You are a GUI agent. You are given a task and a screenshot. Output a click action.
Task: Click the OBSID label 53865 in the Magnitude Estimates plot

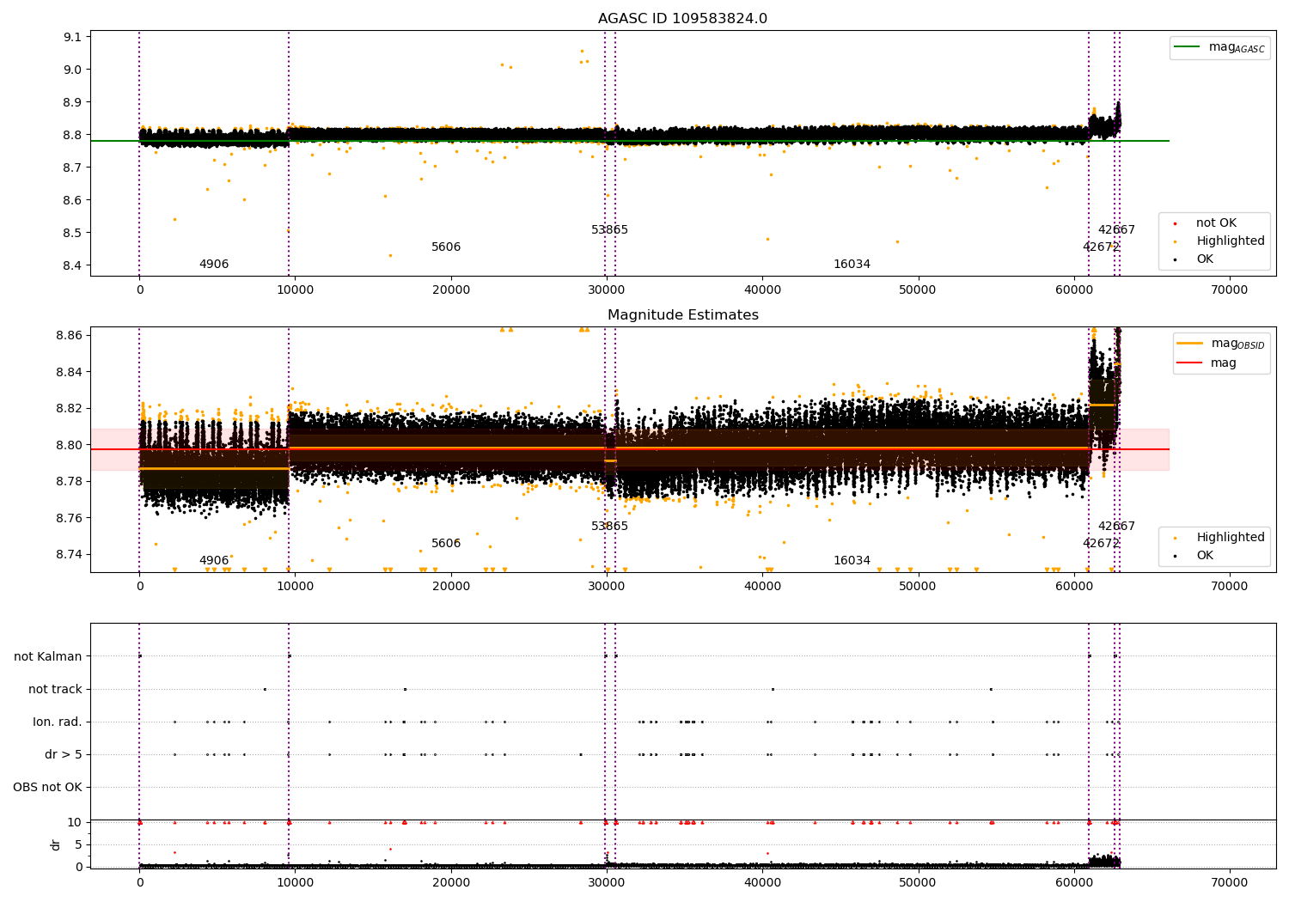click(610, 527)
